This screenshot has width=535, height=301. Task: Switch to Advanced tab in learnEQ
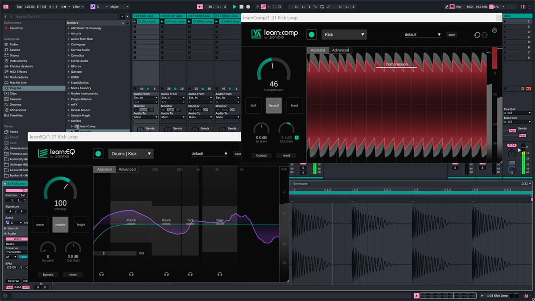pyautogui.click(x=127, y=169)
